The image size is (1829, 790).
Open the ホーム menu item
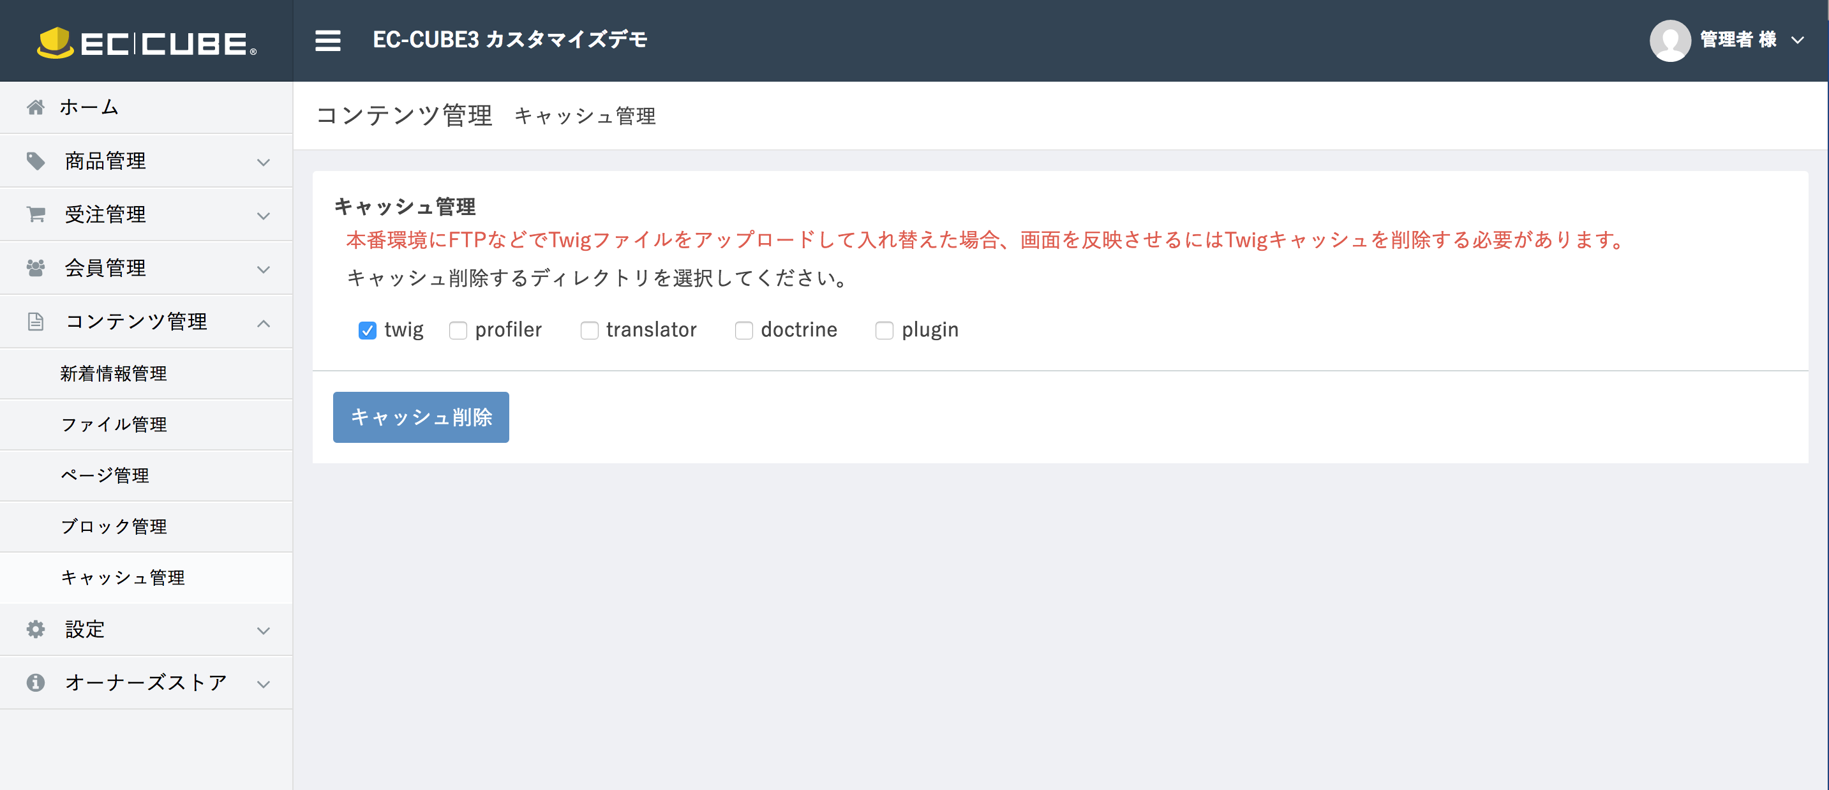(146, 107)
